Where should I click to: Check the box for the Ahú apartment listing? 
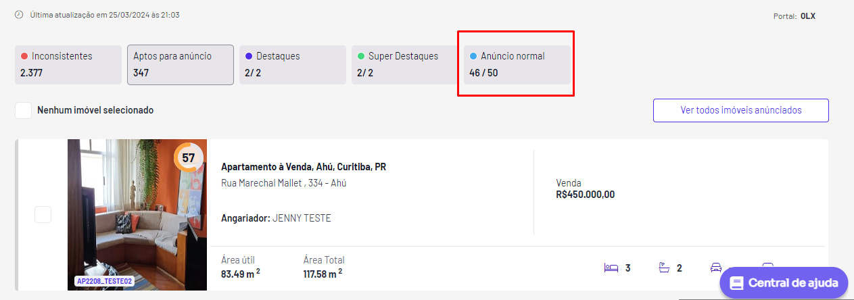43,215
